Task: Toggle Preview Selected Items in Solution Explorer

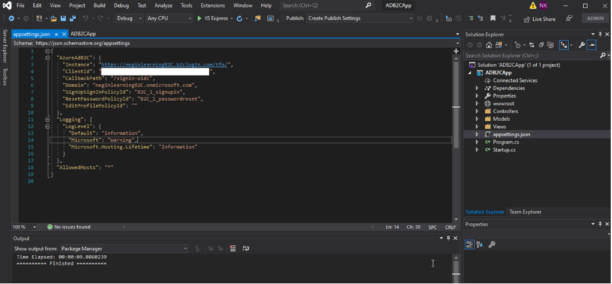Action: [x=591, y=45]
